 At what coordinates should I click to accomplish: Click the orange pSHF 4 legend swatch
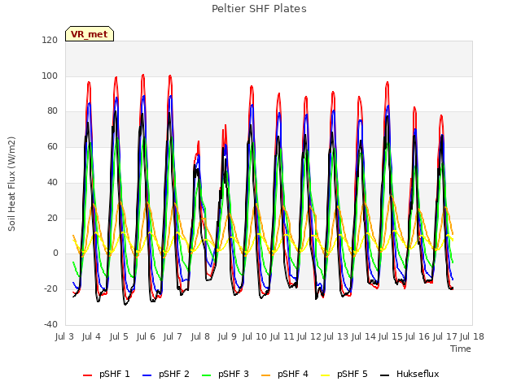[x=266, y=375]
